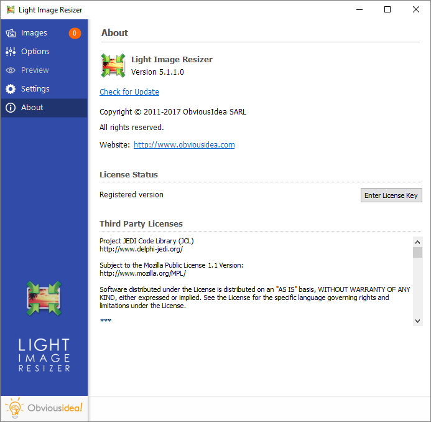Open the Images tab
The image size is (431, 422).
click(x=44, y=33)
